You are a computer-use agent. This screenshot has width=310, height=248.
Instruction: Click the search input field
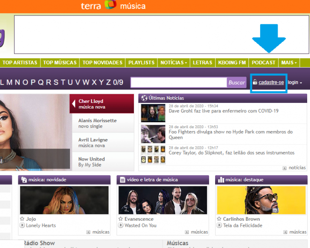pos(179,83)
